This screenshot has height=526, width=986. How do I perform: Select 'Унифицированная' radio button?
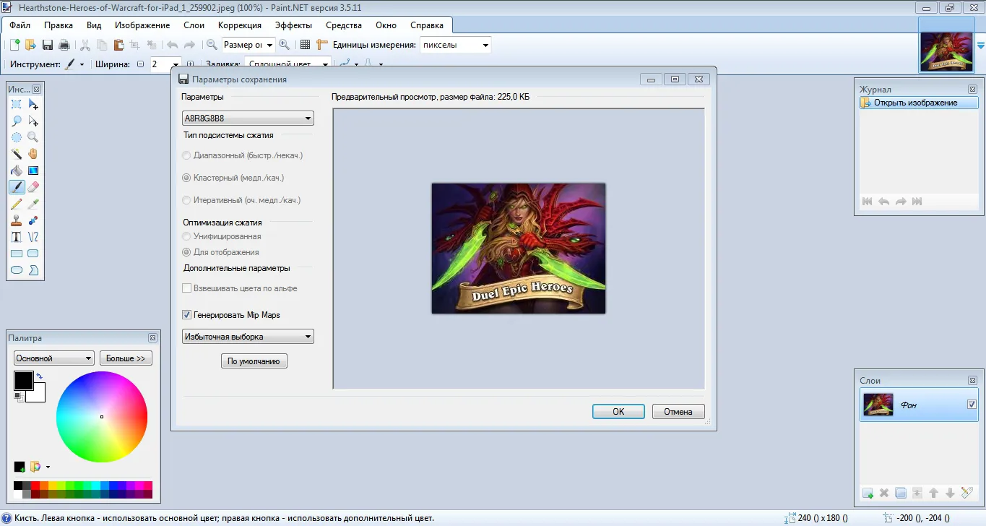coord(187,236)
